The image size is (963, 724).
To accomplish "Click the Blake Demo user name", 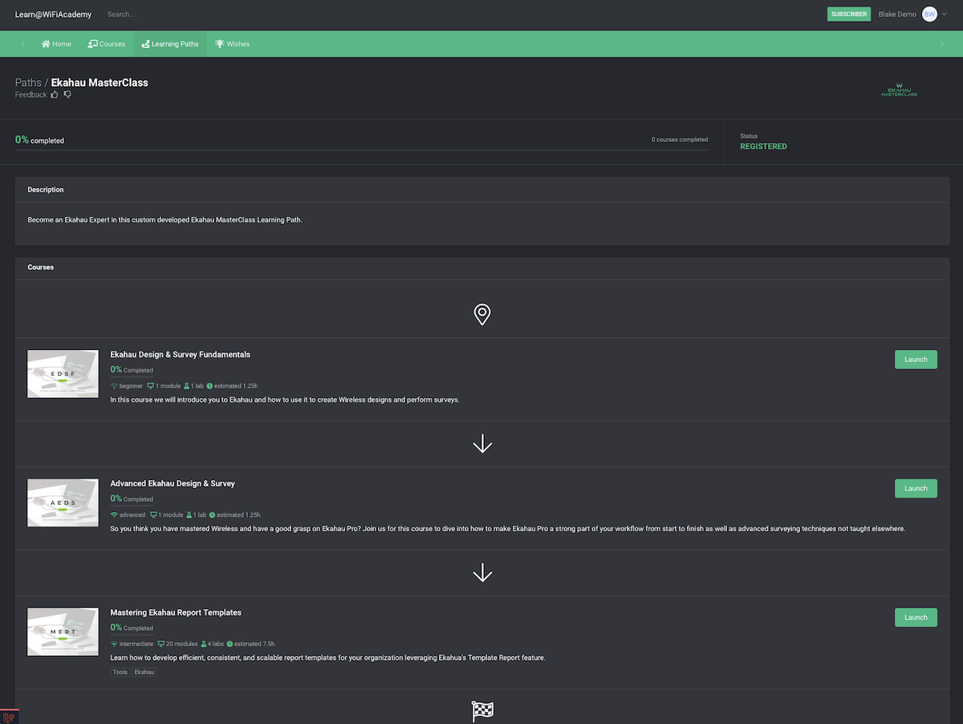I will [897, 14].
